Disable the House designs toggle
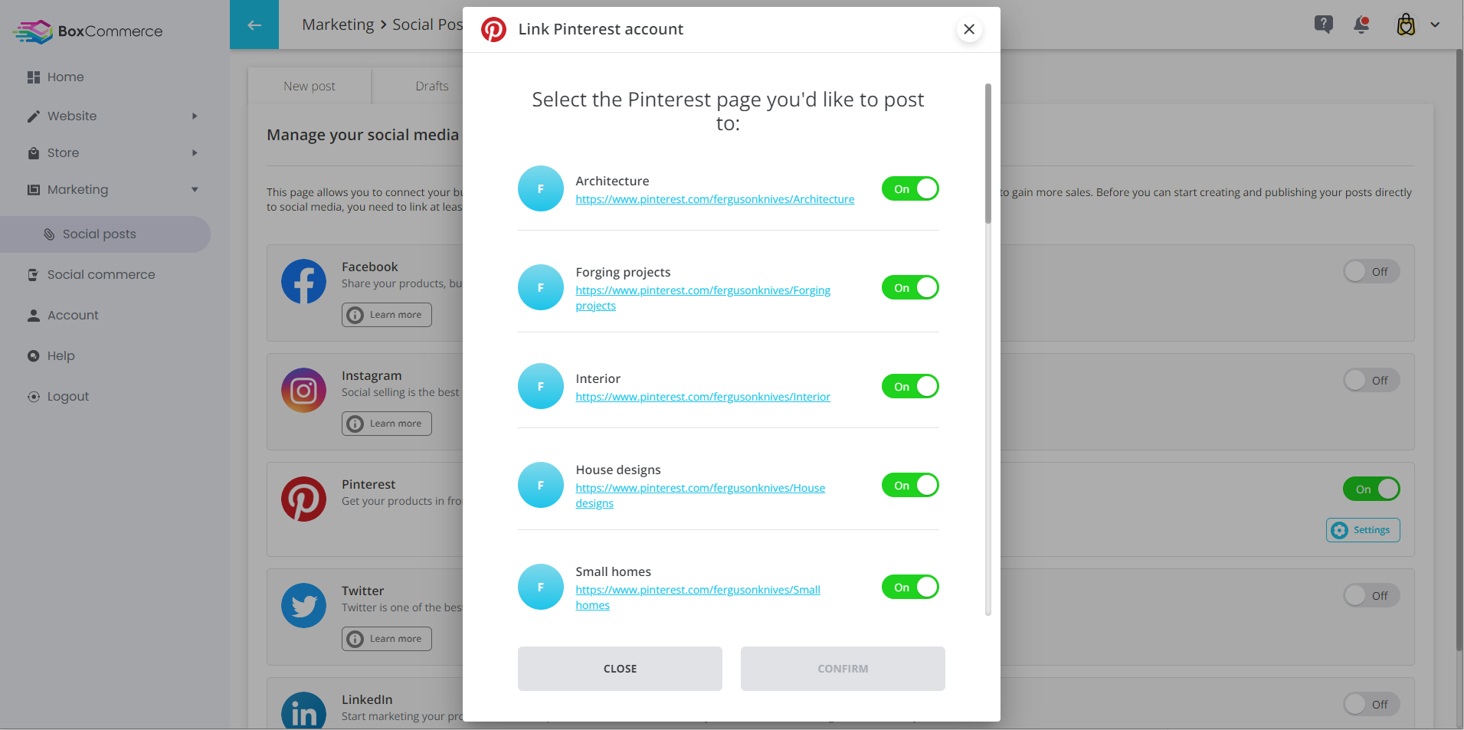1464x730 pixels. (x=910, y=485)
